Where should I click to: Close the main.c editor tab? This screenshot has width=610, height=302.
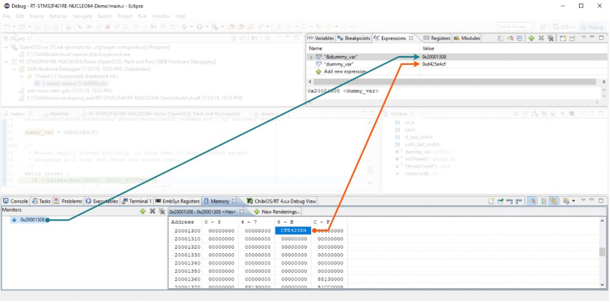point(31,114)
